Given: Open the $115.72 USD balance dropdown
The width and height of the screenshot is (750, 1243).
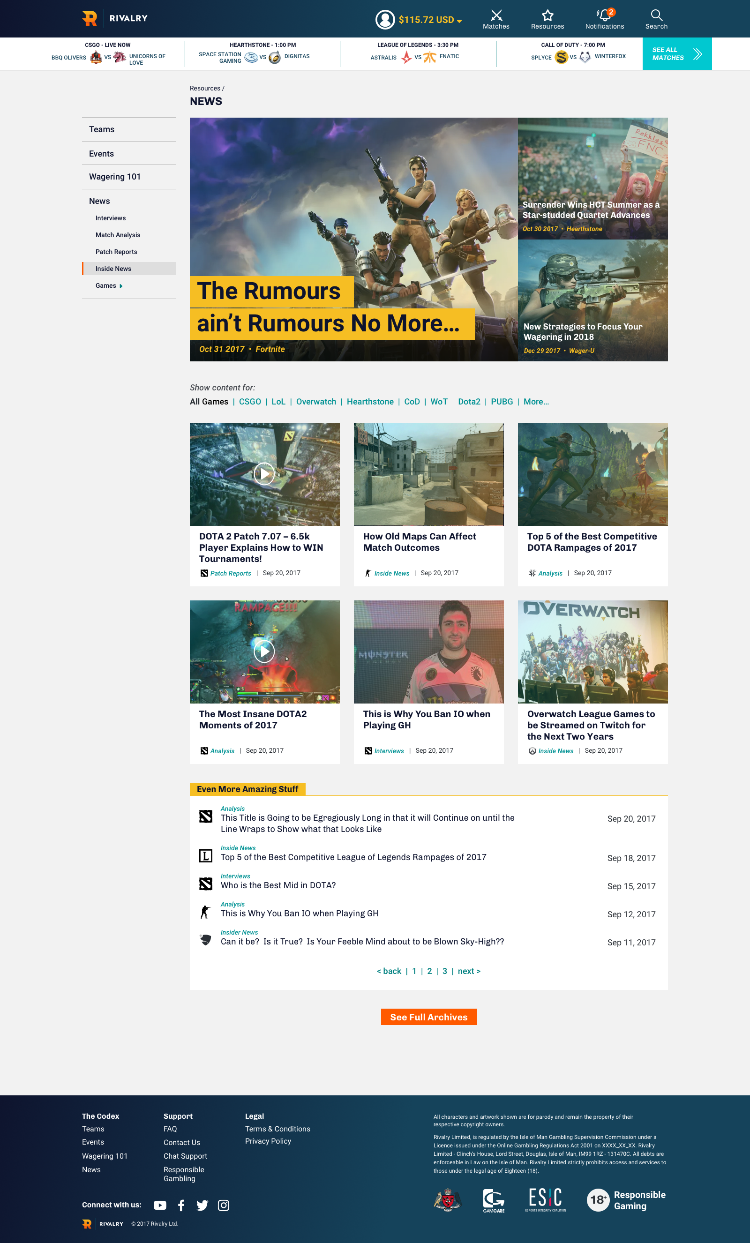Looking at the screenshot, I should (x=430, y=20).
